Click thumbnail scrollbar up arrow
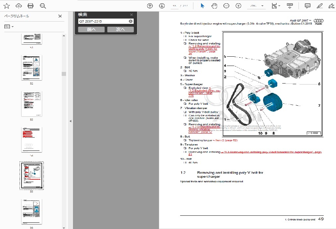Viewport: 336px width, 229px height. [x=64, y=36]
